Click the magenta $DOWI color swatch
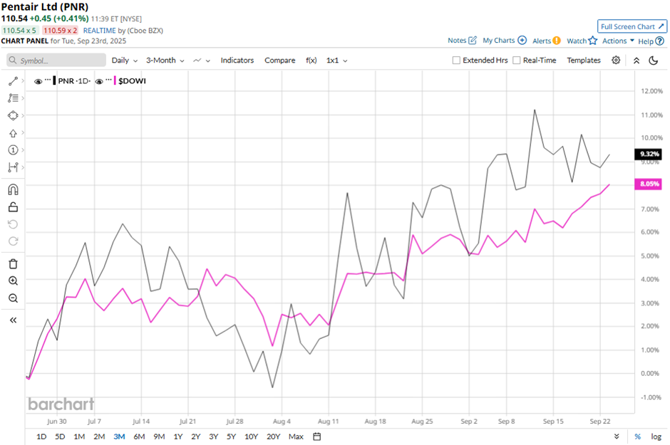Image resolution: width=670 pixels, height=445 pixels. pos(115,80)
